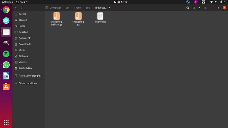The height and width of the screenshot is (128, 228).
Task: Click the battery status indicator
Action: coord(221,2)
